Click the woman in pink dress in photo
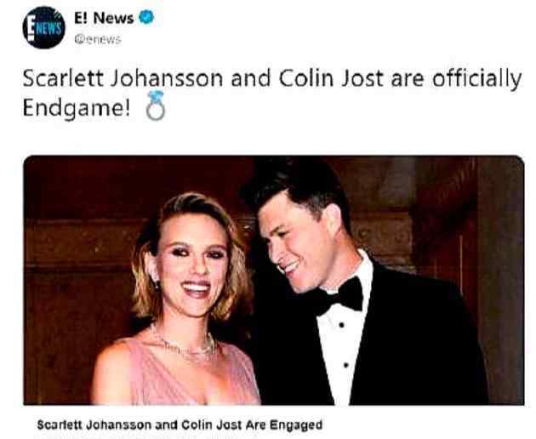This screenshot has height=439, width=536. click(x=178, y=301)
